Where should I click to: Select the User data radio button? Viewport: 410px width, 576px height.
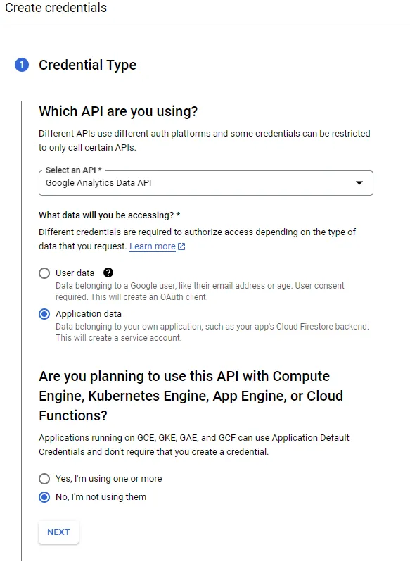click(x=44, y=273)
